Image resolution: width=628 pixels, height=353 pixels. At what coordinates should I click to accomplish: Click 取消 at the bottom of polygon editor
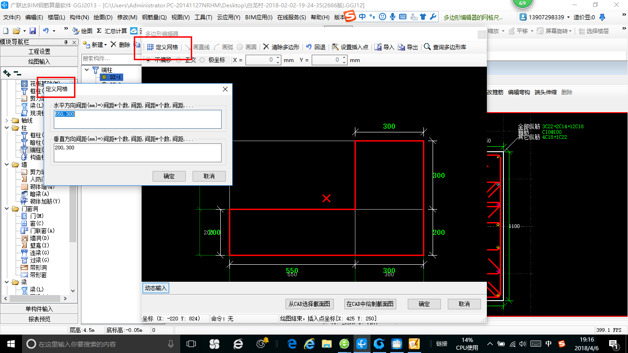coord(464,304)
